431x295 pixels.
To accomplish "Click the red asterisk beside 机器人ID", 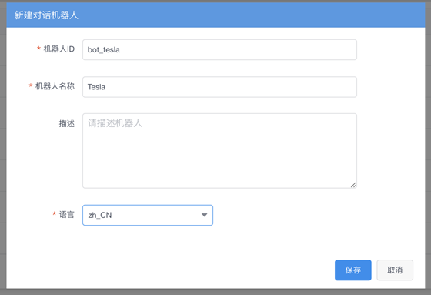I will pos(38,49).
